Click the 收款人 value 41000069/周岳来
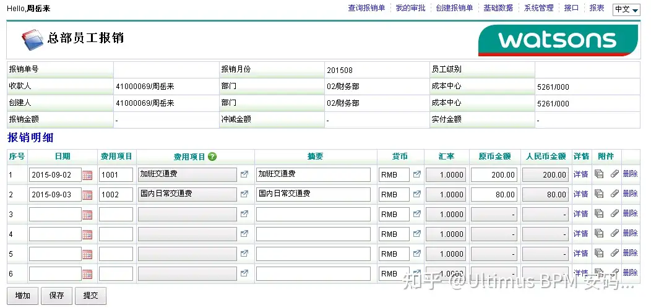The width and height of the screenshot is (651, 308). coord(145,87)
